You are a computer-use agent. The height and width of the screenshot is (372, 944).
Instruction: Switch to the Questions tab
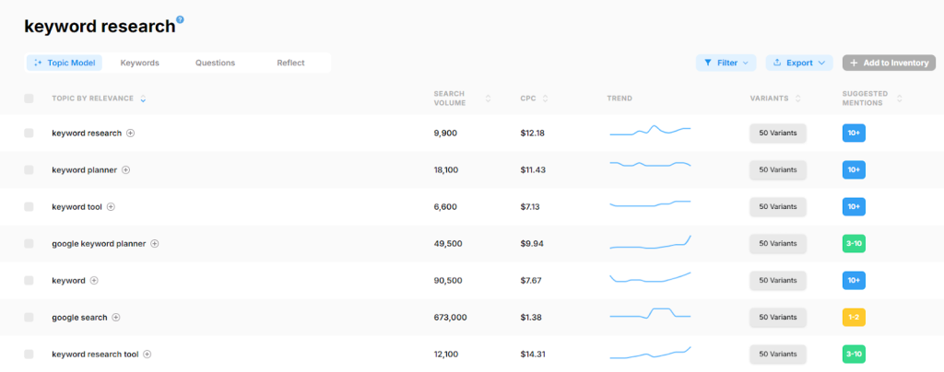[x=215, y=63]
